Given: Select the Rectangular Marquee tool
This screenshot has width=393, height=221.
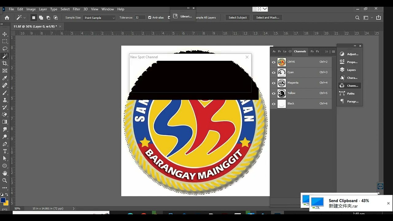Looking at the screenshot, I should [x=5, y=41].
